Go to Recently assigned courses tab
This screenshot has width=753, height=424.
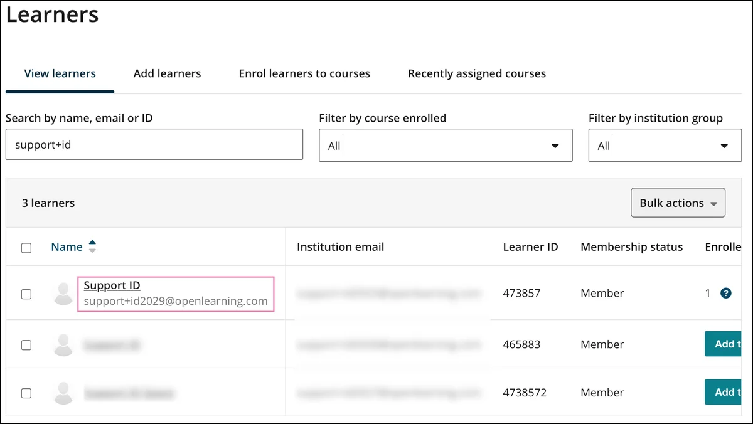click(x=476, y=73)
